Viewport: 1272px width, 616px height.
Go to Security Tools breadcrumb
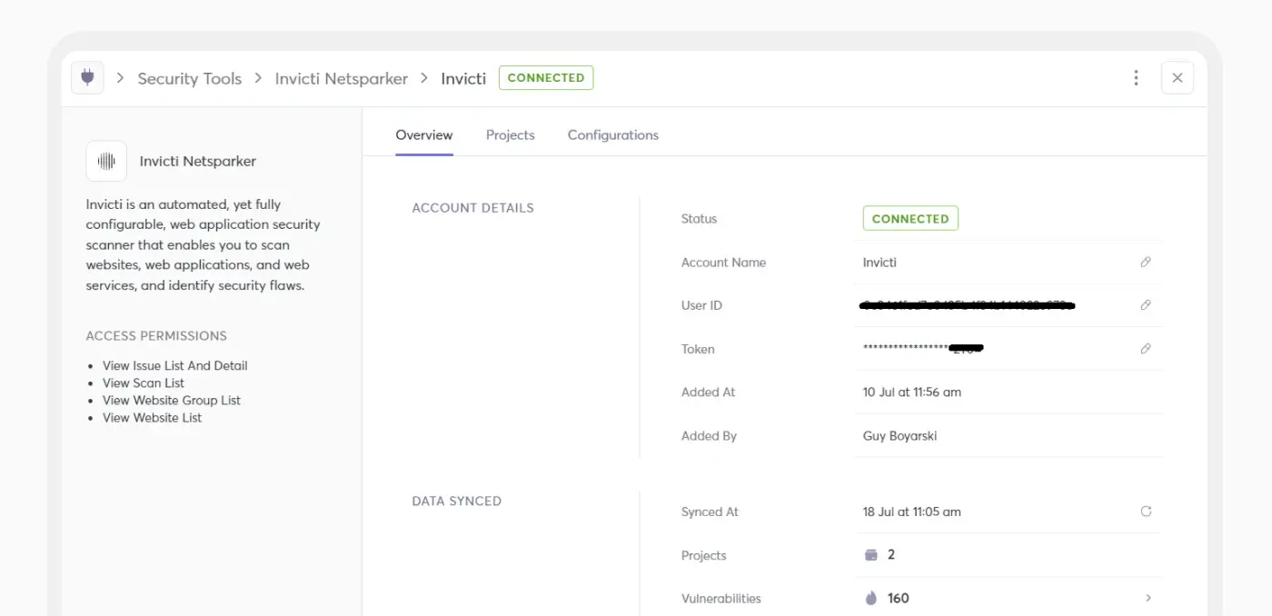point(190,78)
